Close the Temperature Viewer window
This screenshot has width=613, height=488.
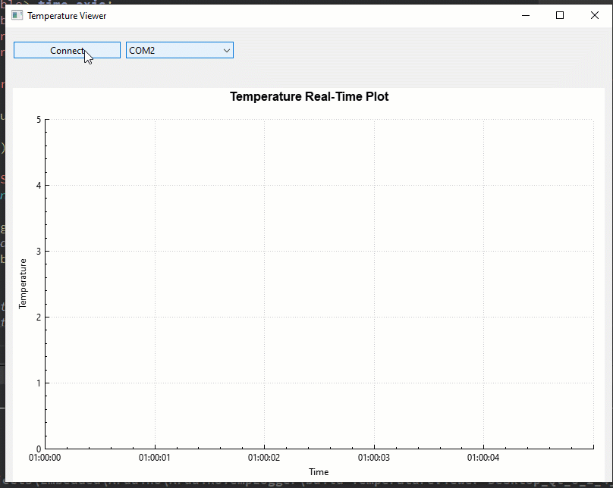[595, 15]
